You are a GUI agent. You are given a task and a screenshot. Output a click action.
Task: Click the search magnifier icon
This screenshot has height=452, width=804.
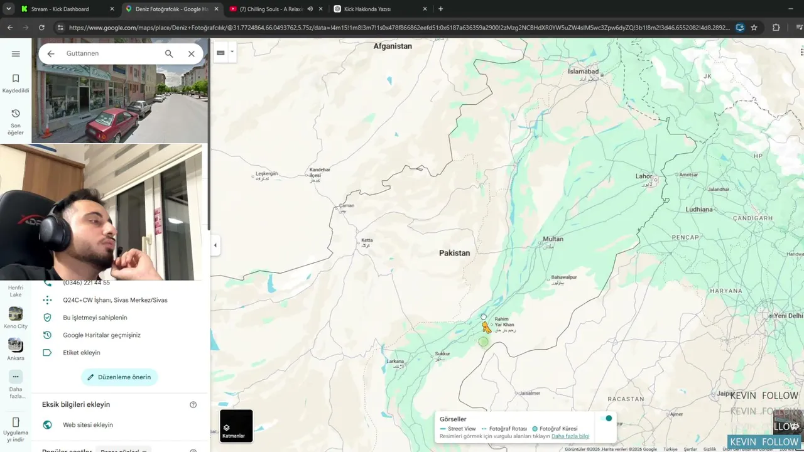pyautogui.click(x=169, y=54)
